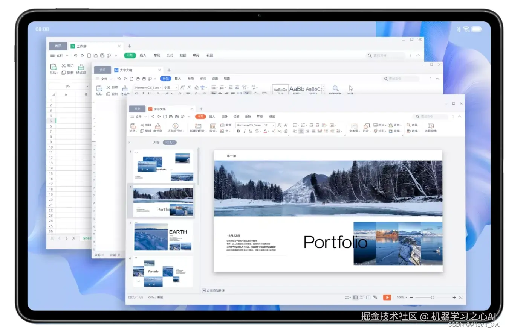Click Reset (重置) in the presentation ribbon
This screenshot has height=331, width=506.
click(x=226, y=125)
